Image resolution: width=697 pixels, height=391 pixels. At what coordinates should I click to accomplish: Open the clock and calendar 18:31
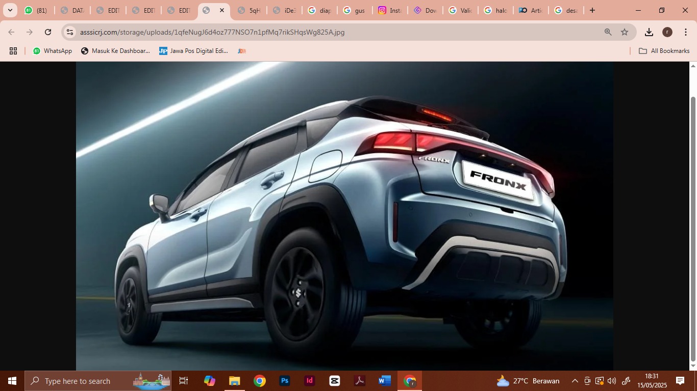click(652, 381)
